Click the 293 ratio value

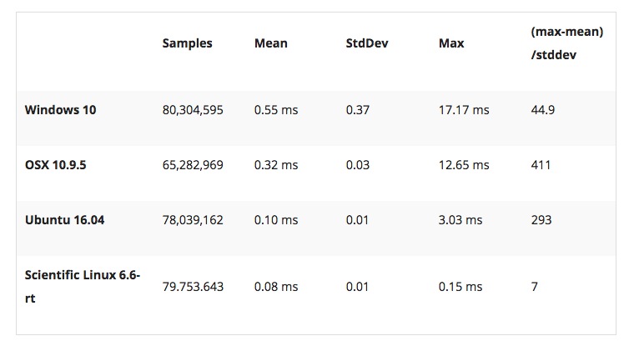541,220
